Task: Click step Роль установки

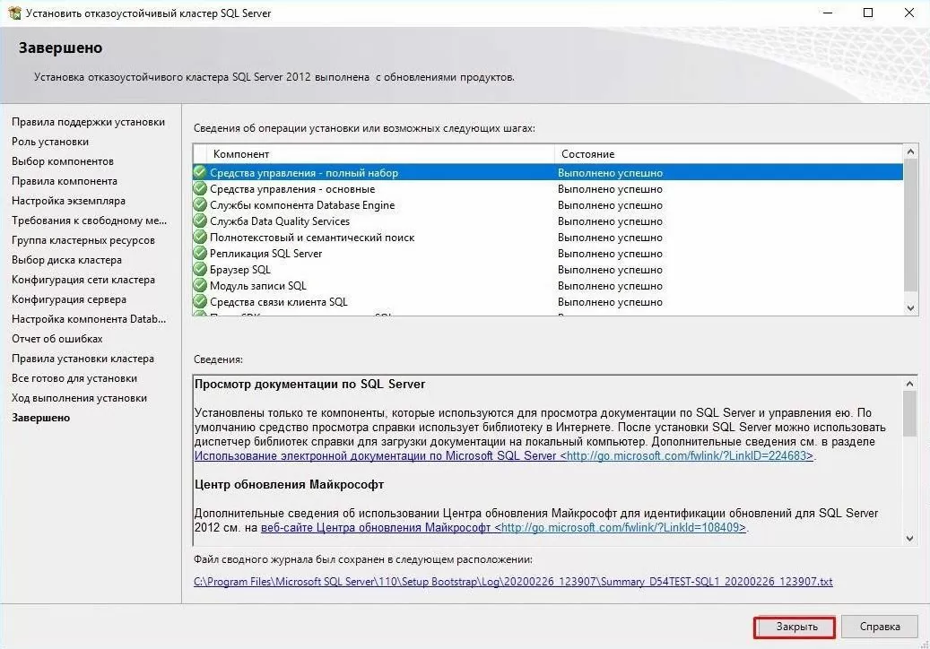Action: [50, 141]
